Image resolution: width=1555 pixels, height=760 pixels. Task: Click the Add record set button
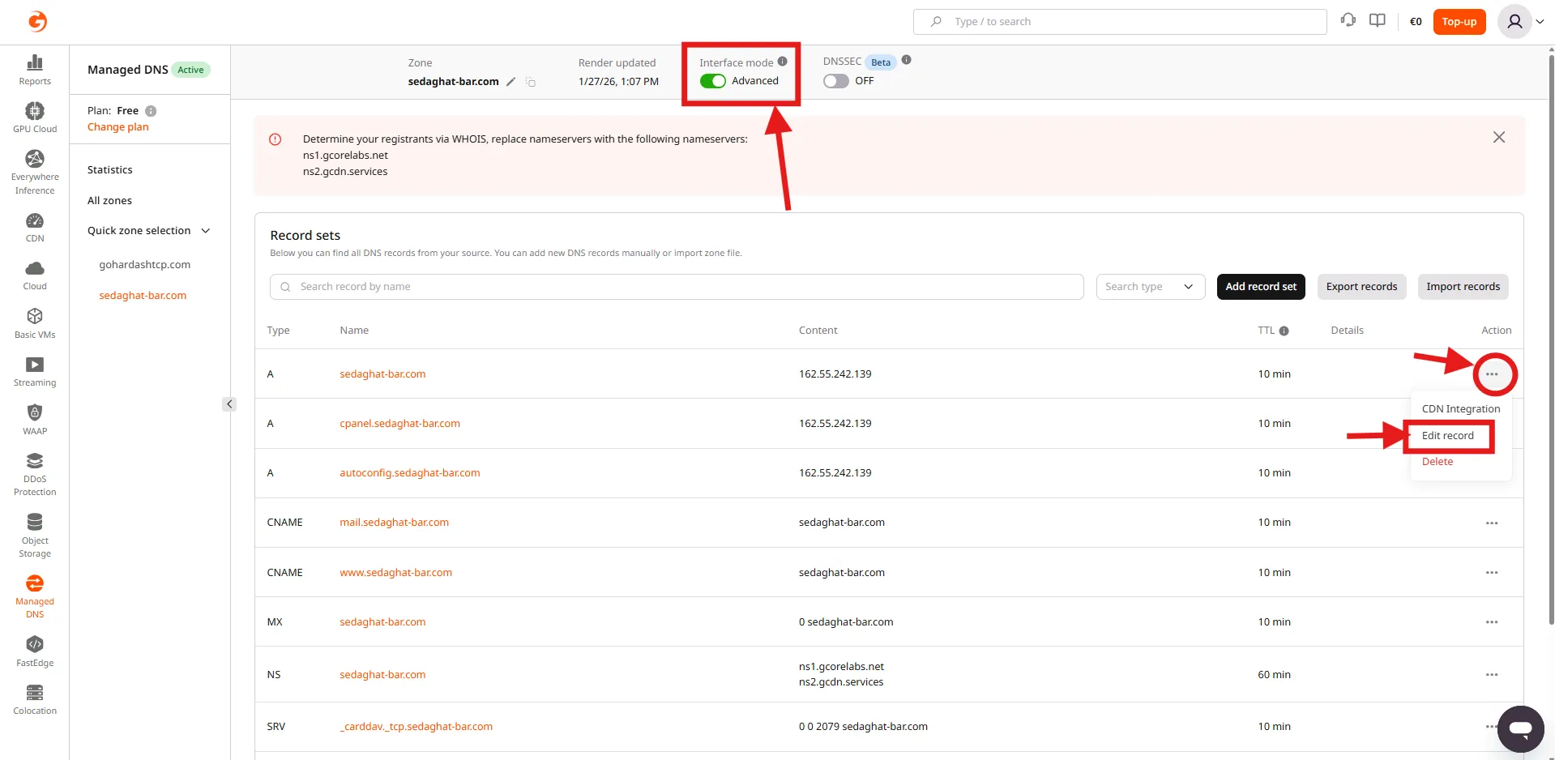(x=1260, y=287)
